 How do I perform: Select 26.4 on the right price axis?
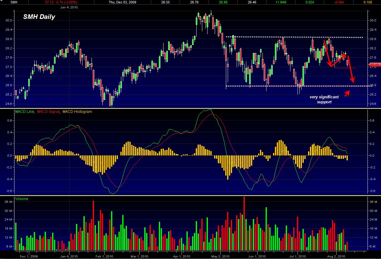click(372, 76)
